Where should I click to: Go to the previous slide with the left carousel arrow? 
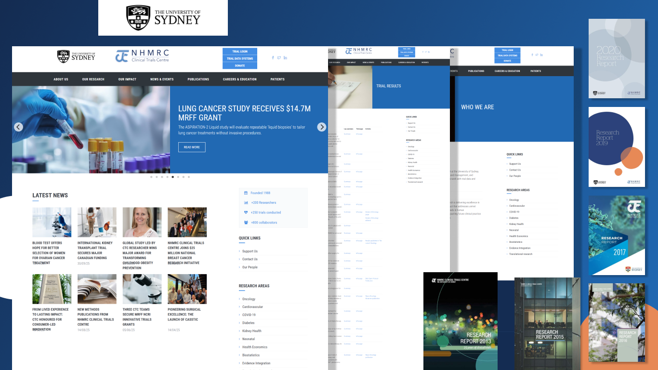click(18, 127)
